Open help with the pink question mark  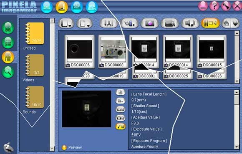214,6
